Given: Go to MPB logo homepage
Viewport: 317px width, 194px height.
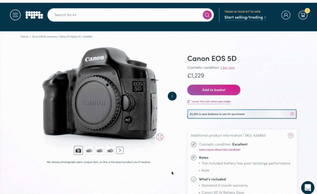Looking at the screenshot, I should coord(34,15).
